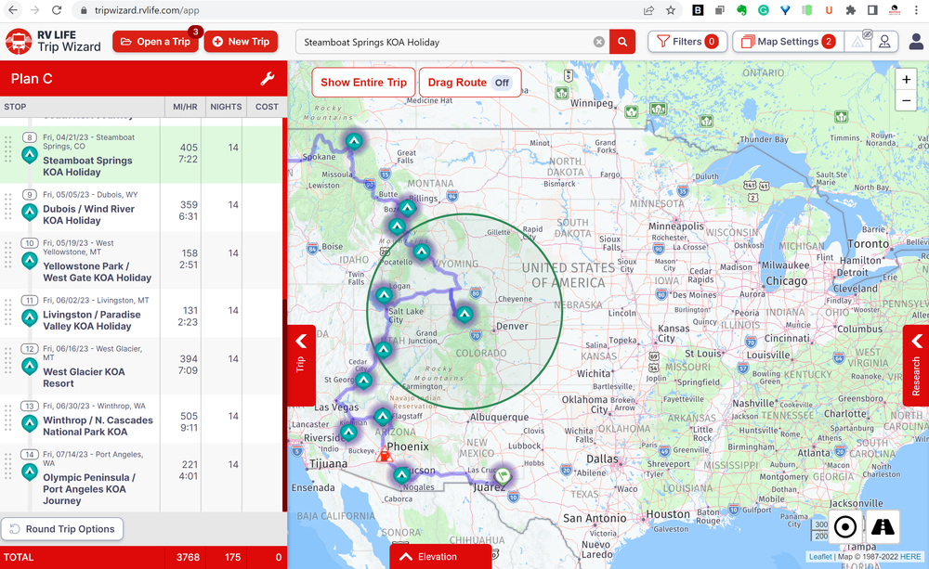Click the RV LIFE Trip Wizard logo
929x569 pixels.
pos(53,42)
